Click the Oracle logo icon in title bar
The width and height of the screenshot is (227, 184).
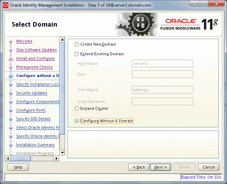(6, 5)
